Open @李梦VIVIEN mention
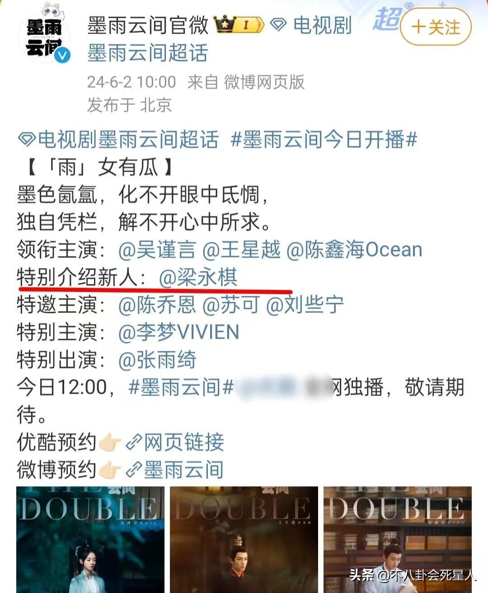This screenshot has height=593, width=488. [178, 332]
